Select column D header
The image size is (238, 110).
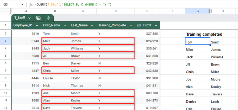(x=116, y=11)
